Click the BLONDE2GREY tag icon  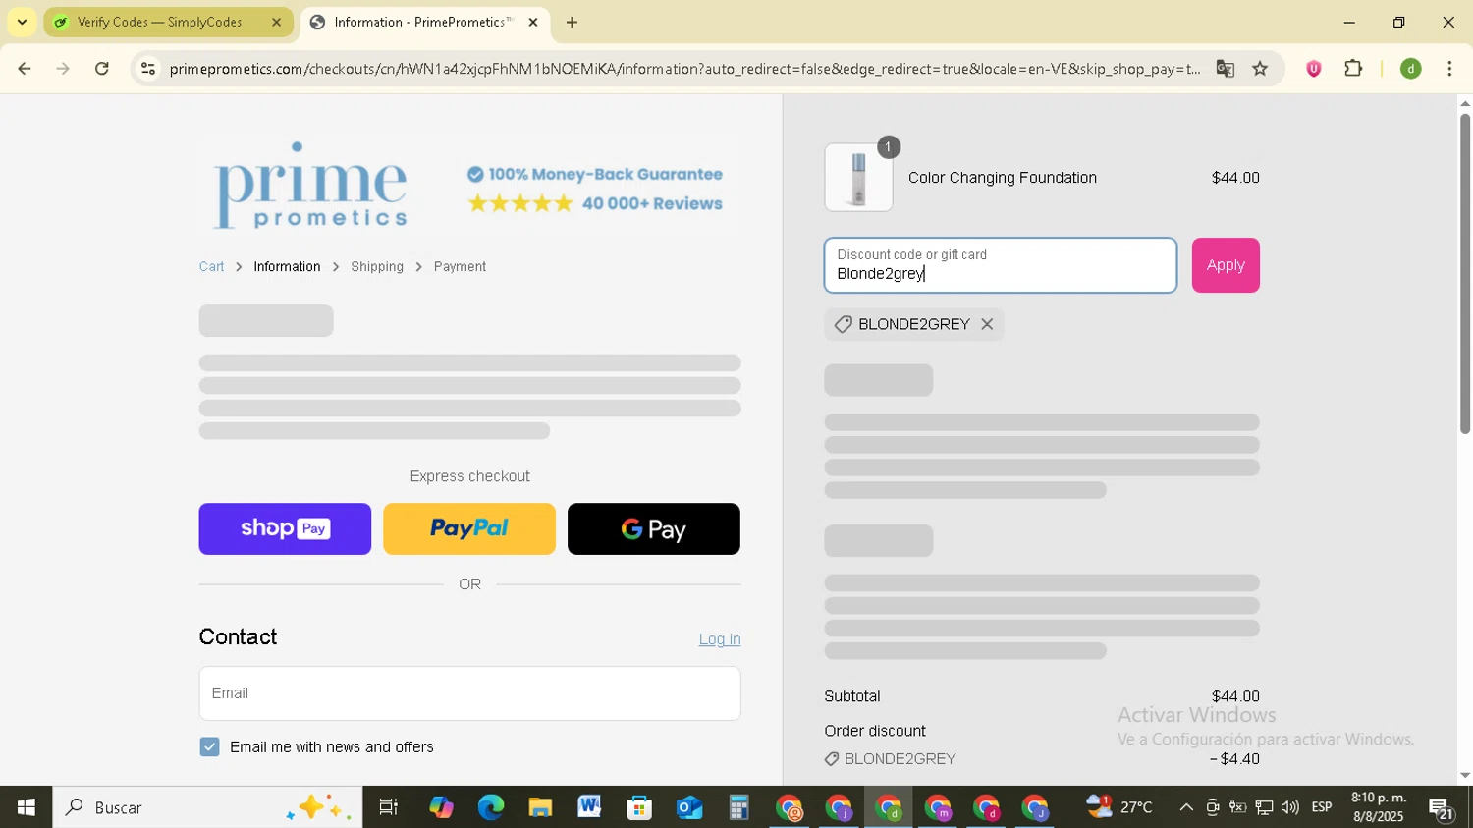843,324
